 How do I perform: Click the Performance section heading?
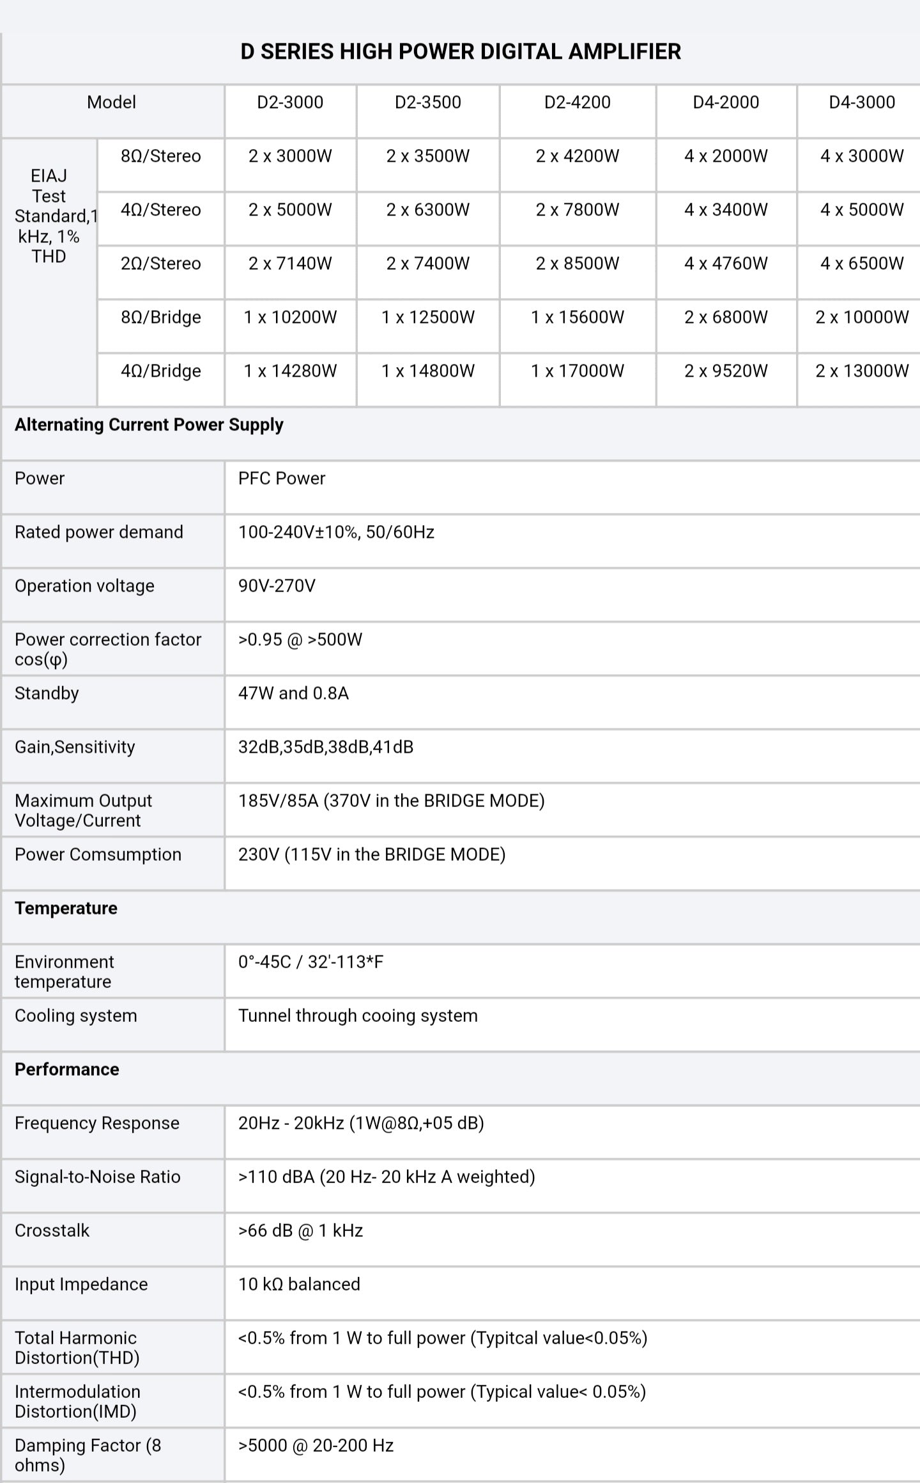pyautogui.click(x=67, y=1069)
